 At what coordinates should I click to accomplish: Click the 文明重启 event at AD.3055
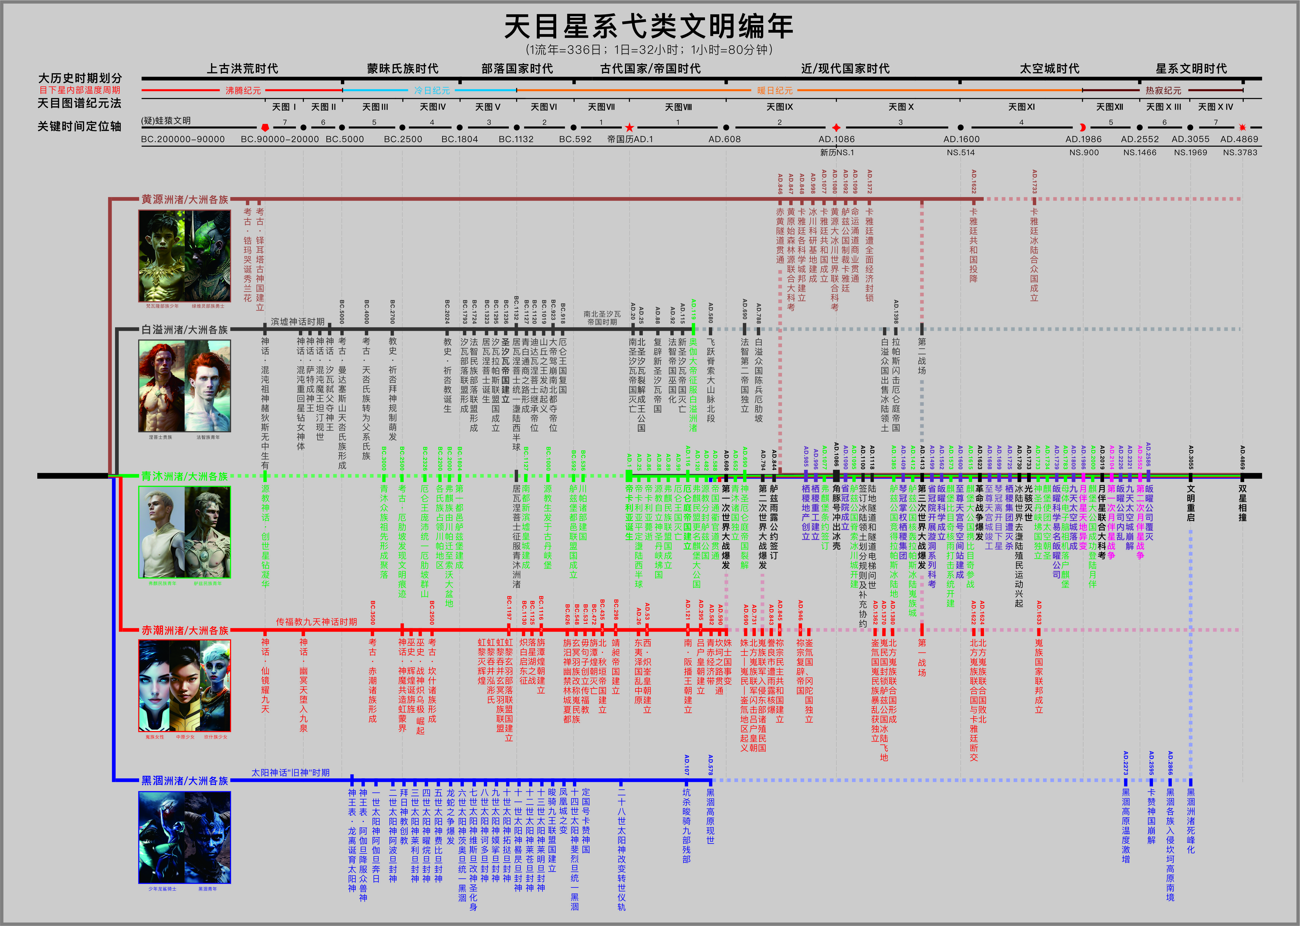[1191, 503]
